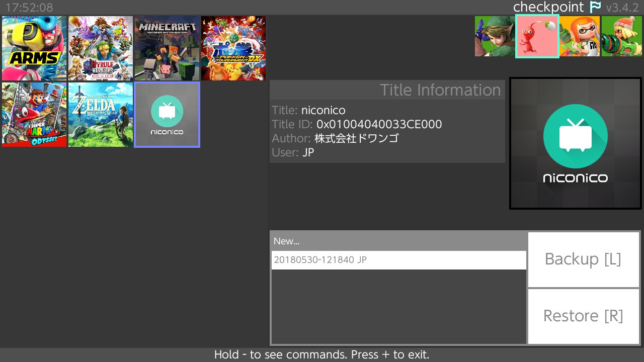Select the Super Mario Odyssey tile

point(34,115)
